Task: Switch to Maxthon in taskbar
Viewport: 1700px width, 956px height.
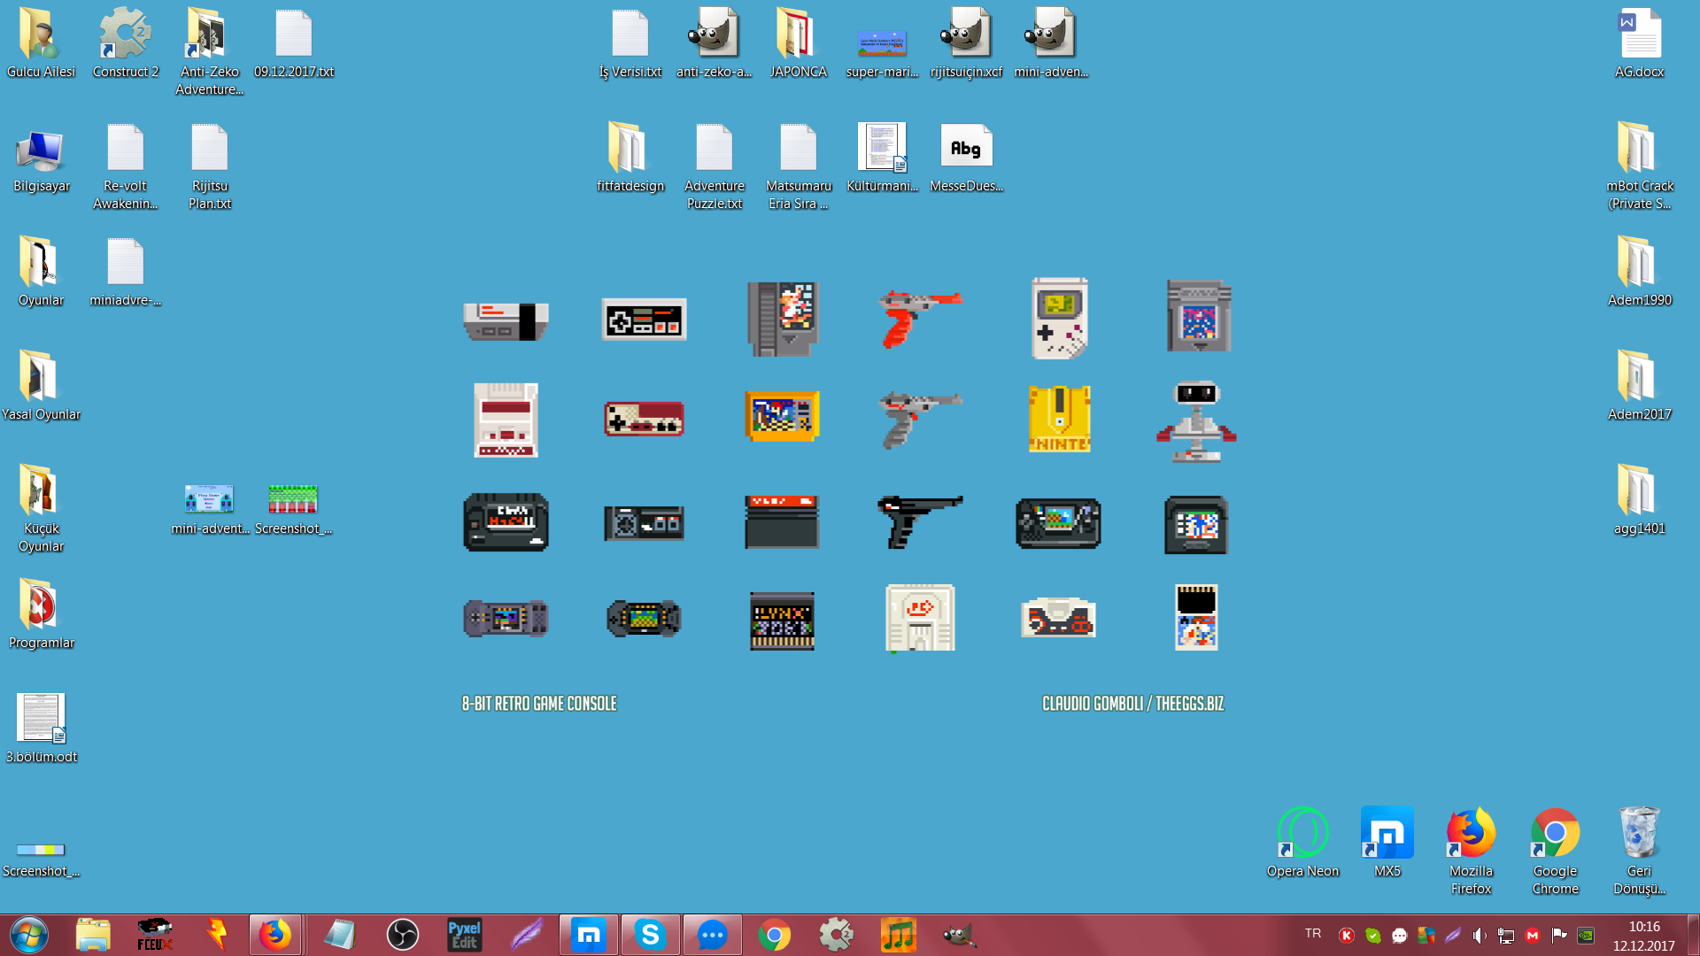Action: pos(589,935)
